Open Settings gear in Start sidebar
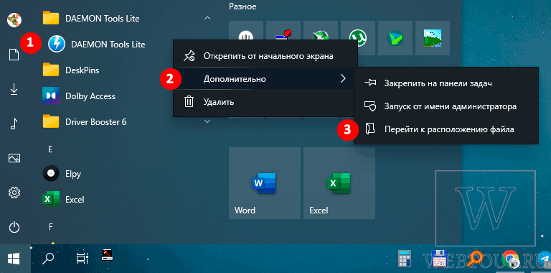The height and width of the screenshot is (273, 551). 14,193
